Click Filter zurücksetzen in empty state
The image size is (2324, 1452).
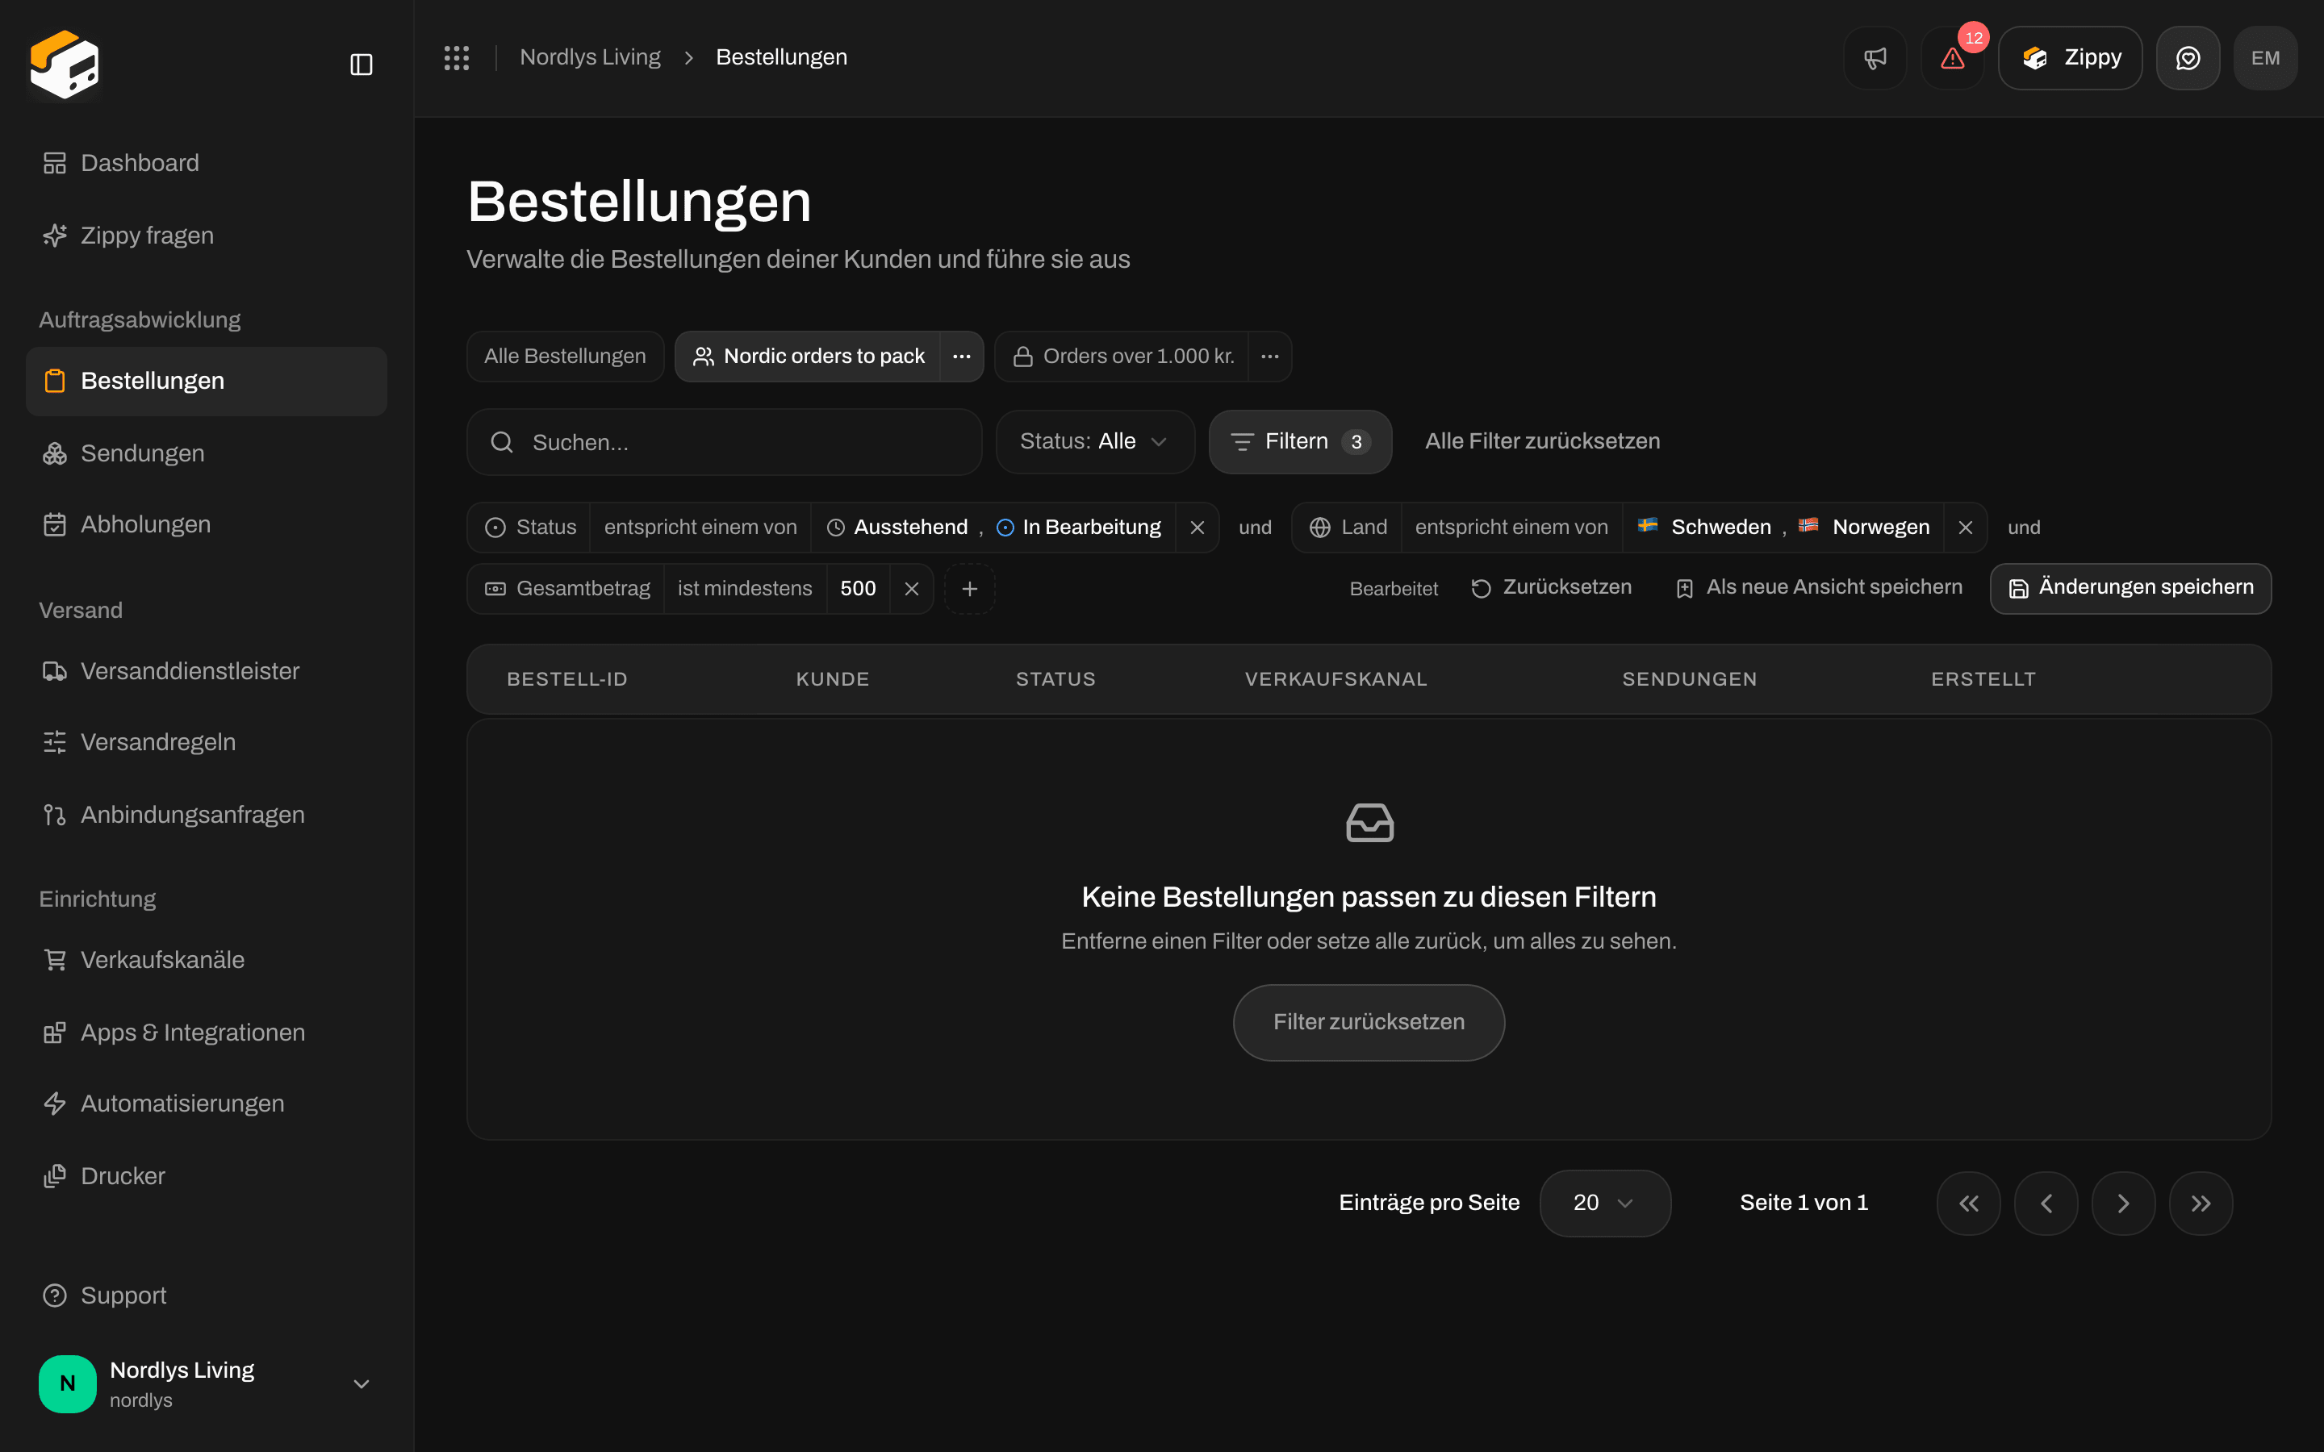point(1369,1023)
